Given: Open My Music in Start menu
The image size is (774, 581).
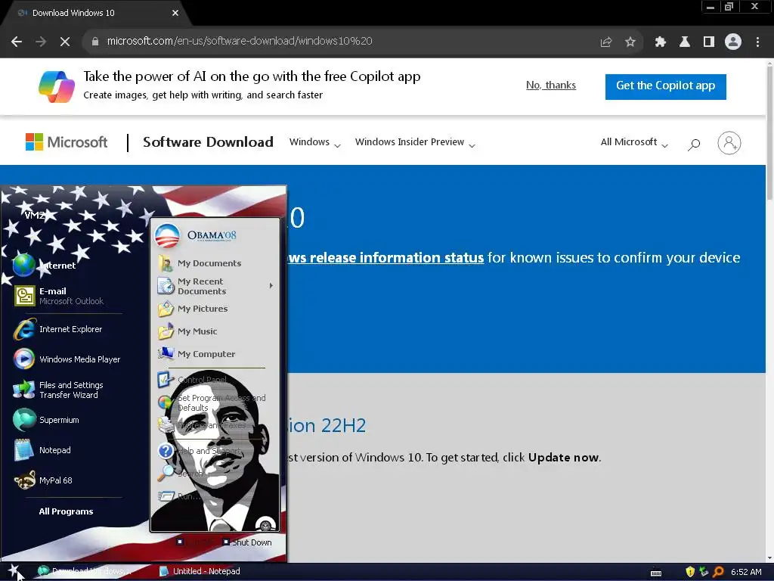Looking at the screenshot, I should tap(187, 331).
